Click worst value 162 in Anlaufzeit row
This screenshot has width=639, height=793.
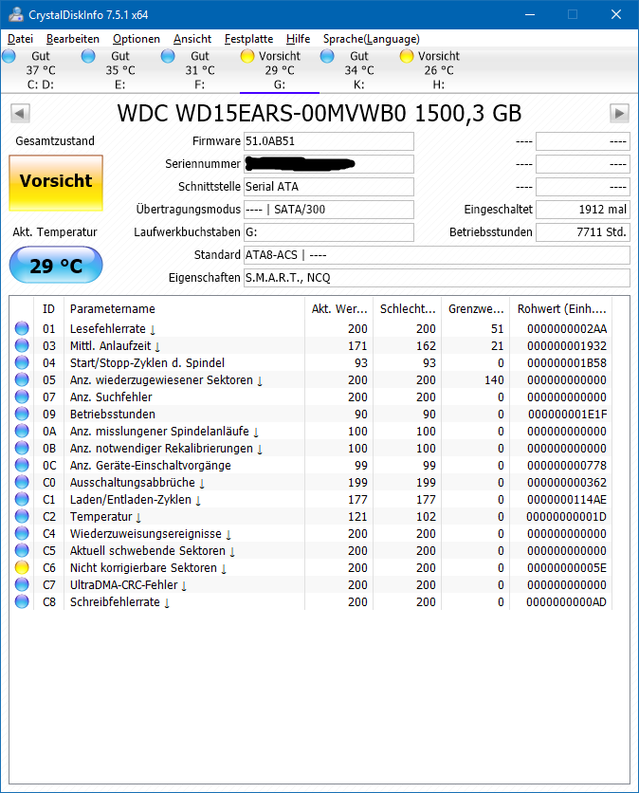pyautogui.click(x=427, y=346)
